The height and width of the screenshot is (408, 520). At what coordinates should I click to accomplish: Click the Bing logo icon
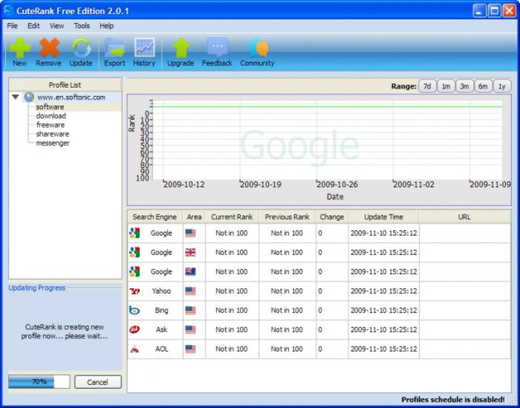point(134,311)
